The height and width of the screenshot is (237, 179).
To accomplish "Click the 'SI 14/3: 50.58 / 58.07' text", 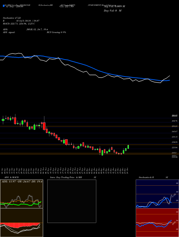I will (x=28, y=21).
